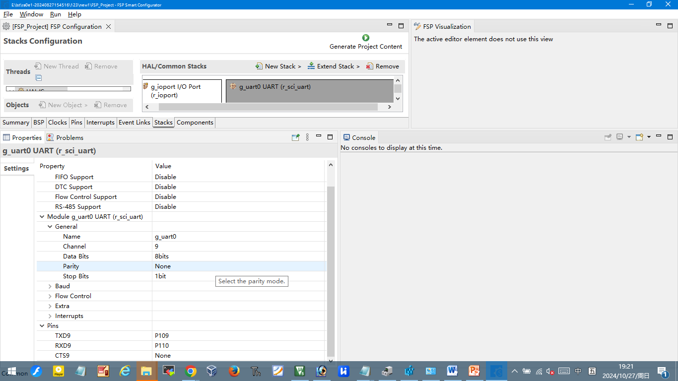This screenshot has height=381, width=678.
Task: Open Display Selected Console dropdown arrow
Action: coord(629,137)
